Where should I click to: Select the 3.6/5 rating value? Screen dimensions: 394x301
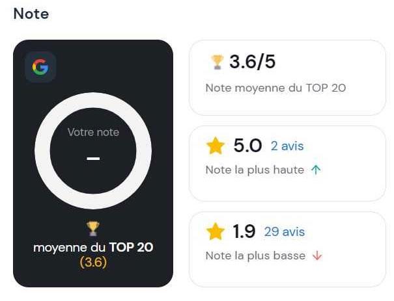tap(252, 62)
